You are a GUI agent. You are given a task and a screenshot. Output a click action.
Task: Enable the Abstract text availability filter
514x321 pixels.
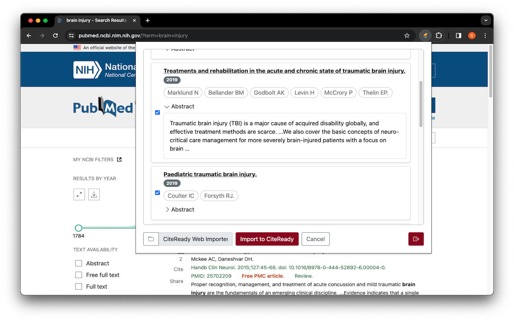pyautogui.click(x=79, y=263)
